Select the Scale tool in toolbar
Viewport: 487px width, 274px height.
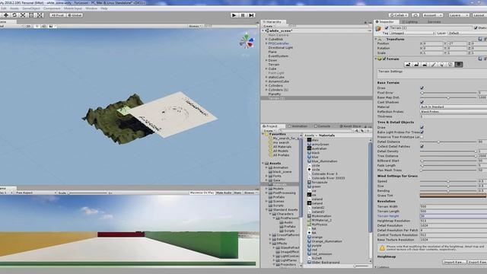(x=23, y=15)
